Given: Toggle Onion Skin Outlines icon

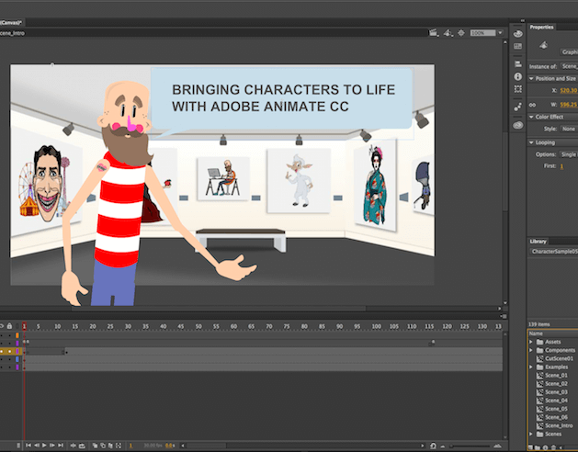Looking at the screenshot, I should (103, 446).
